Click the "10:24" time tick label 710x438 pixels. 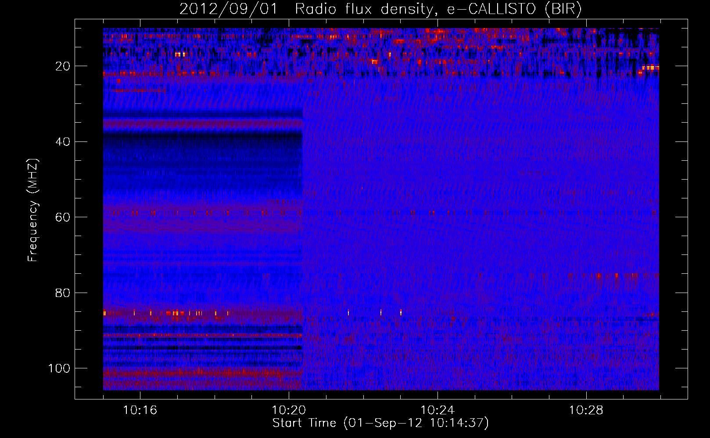tap(437, 410)
